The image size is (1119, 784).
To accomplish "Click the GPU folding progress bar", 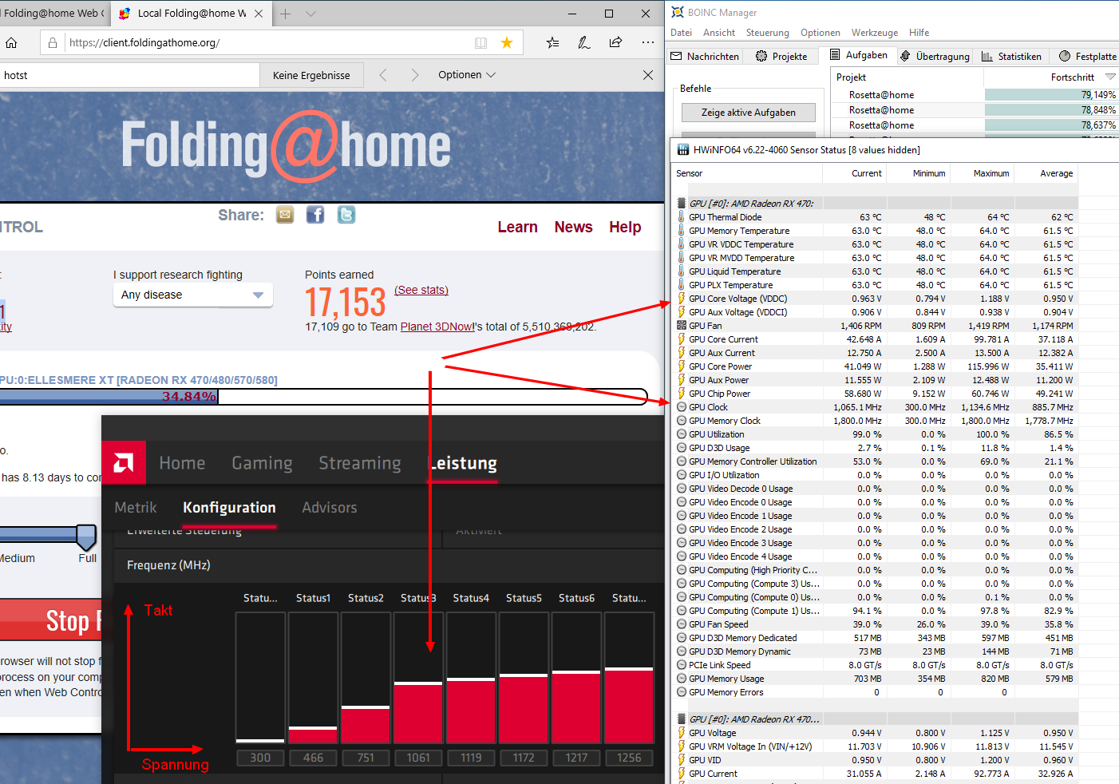I will (x=323, y=397).
